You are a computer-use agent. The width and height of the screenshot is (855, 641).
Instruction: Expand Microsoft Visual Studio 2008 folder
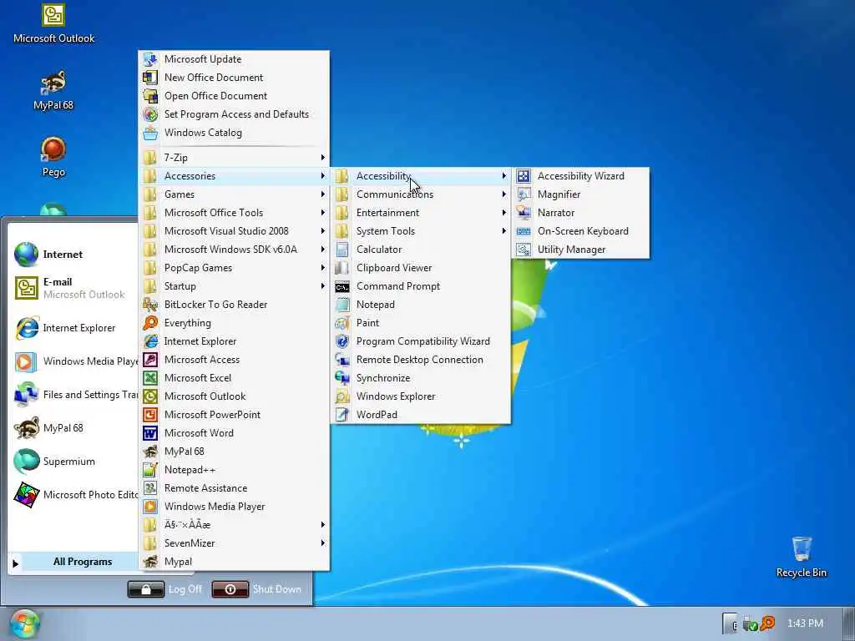pyautogui.click(x=234, y=231)
